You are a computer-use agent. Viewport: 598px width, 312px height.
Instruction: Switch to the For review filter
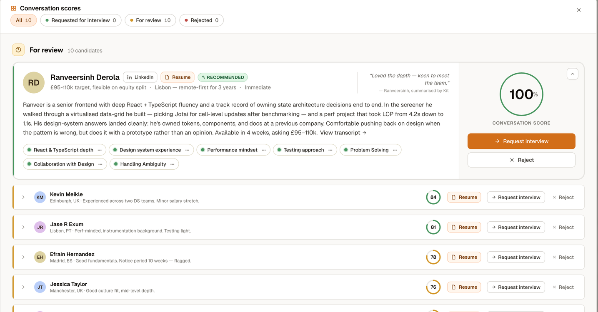150,20
